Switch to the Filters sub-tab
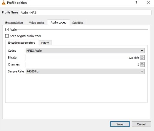Screen dimensions: 154x131 [x=45, y=43]
